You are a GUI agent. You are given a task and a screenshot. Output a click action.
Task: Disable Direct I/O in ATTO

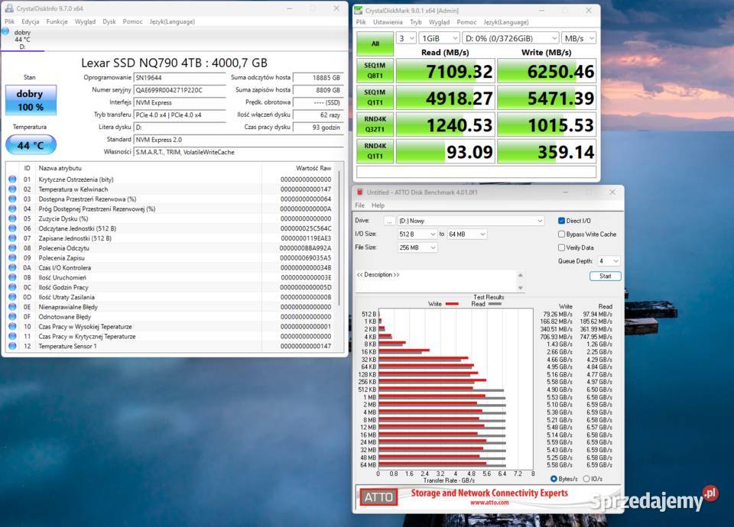pyautogui.click(x=560, y=221)
